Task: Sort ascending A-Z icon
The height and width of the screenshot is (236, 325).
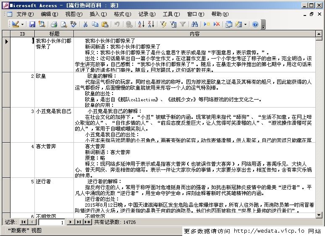Action: pyautogui.click(x=141, y=24)
